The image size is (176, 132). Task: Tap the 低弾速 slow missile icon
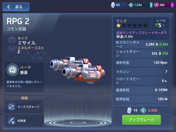pyautogui.click(x=11, y=121)
